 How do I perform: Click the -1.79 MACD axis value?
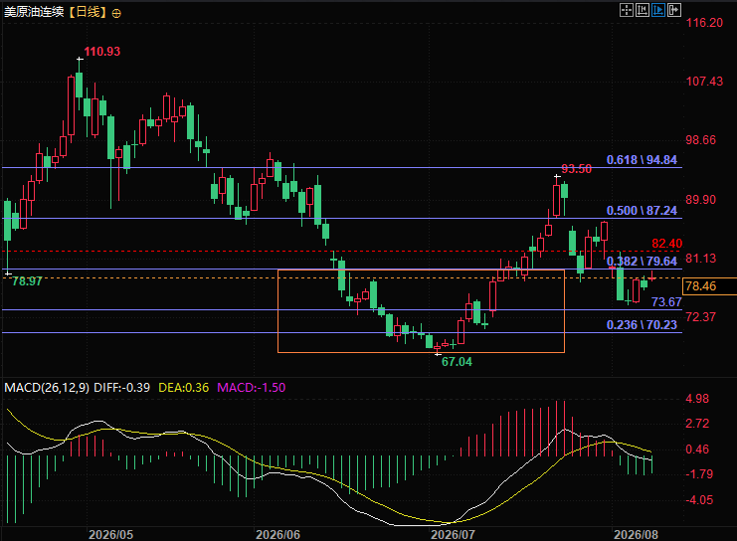699,474
